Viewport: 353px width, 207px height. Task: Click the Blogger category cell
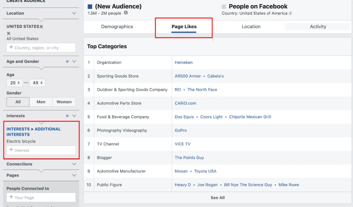tap(133, 158)
